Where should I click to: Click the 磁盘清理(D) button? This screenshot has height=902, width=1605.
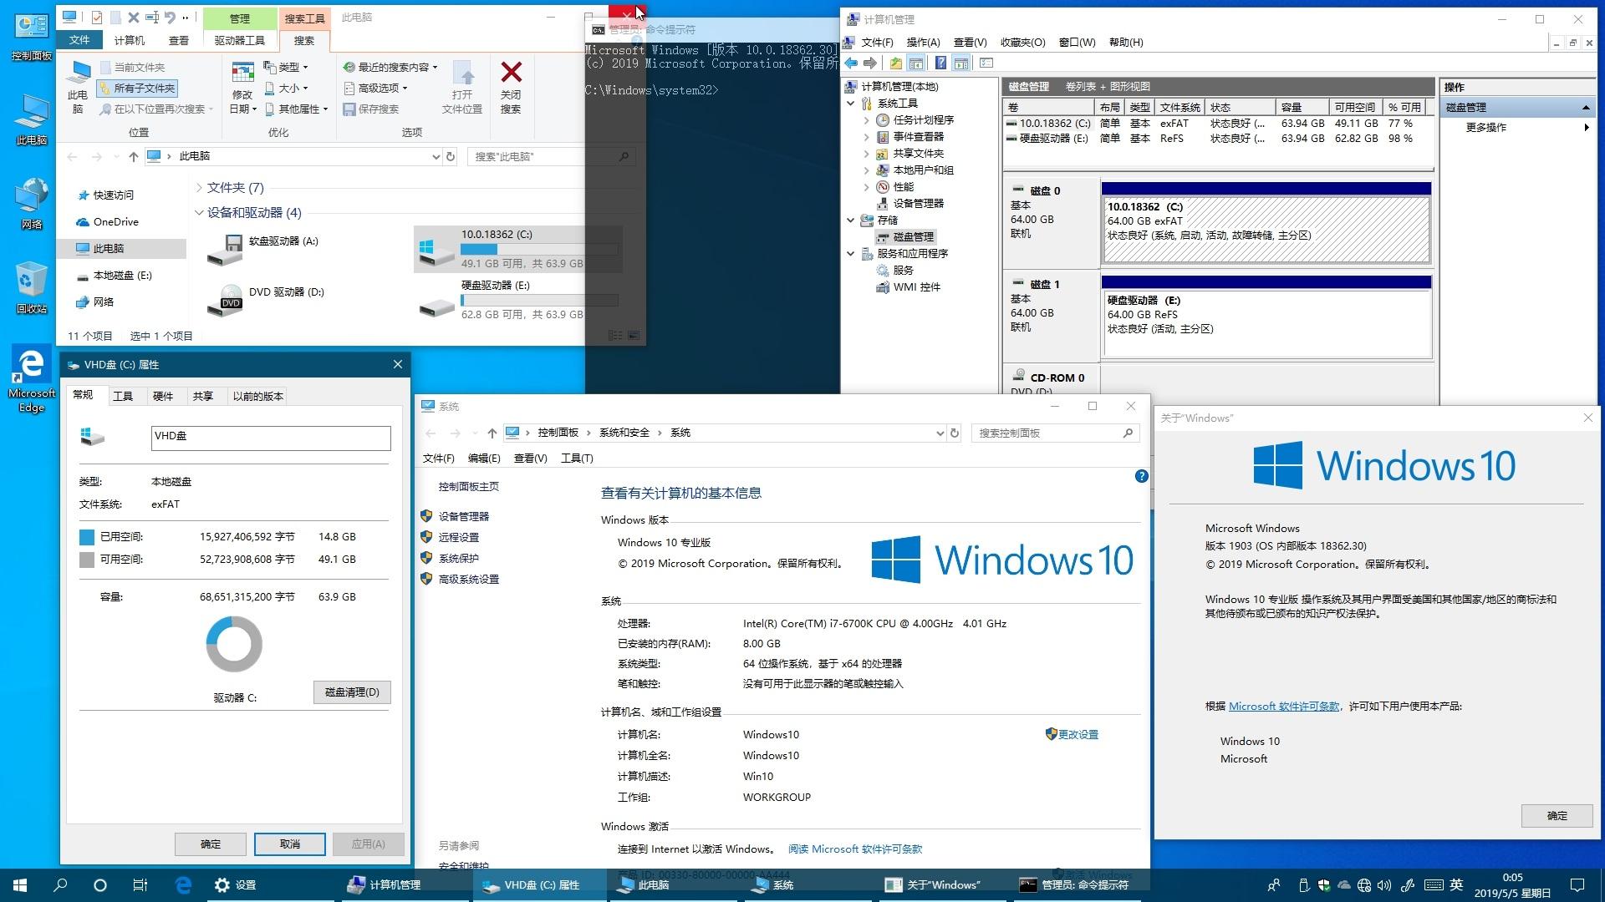[x=352, y=692]
